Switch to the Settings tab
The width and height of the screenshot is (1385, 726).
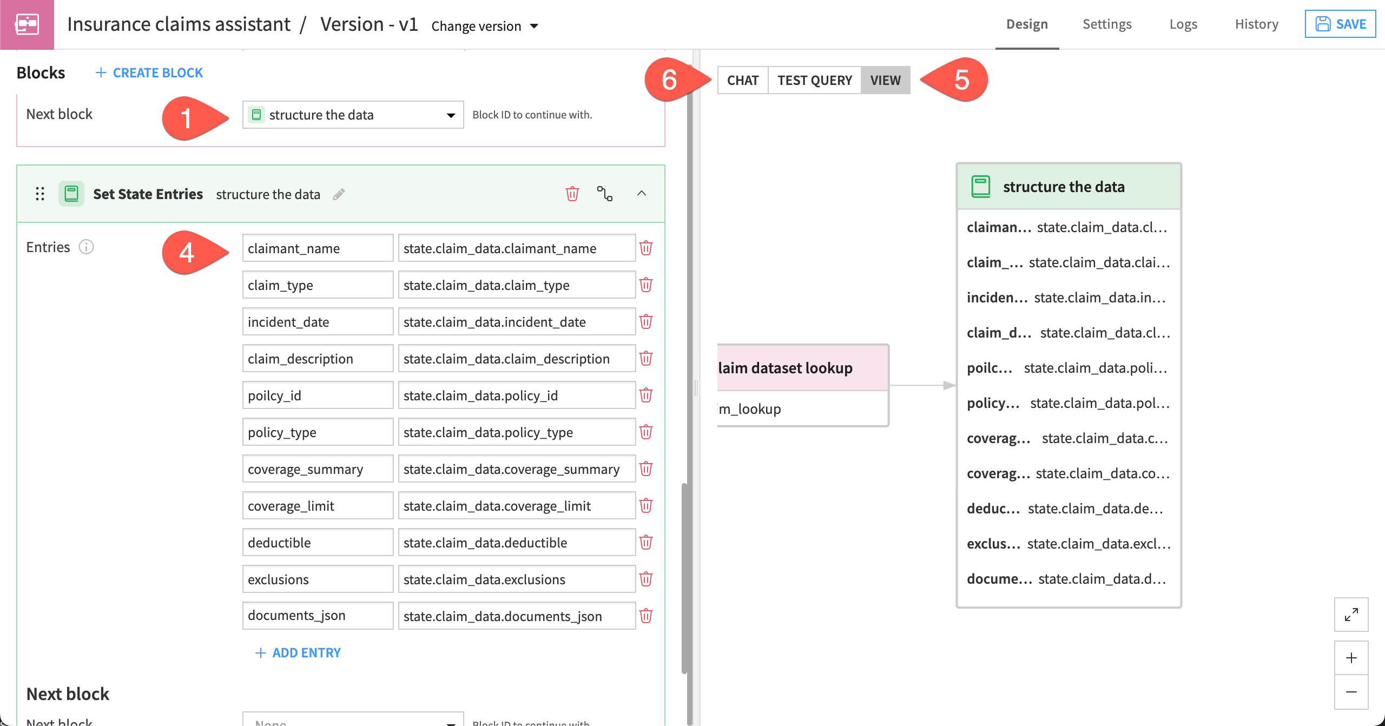click(x=1106, y=24)
